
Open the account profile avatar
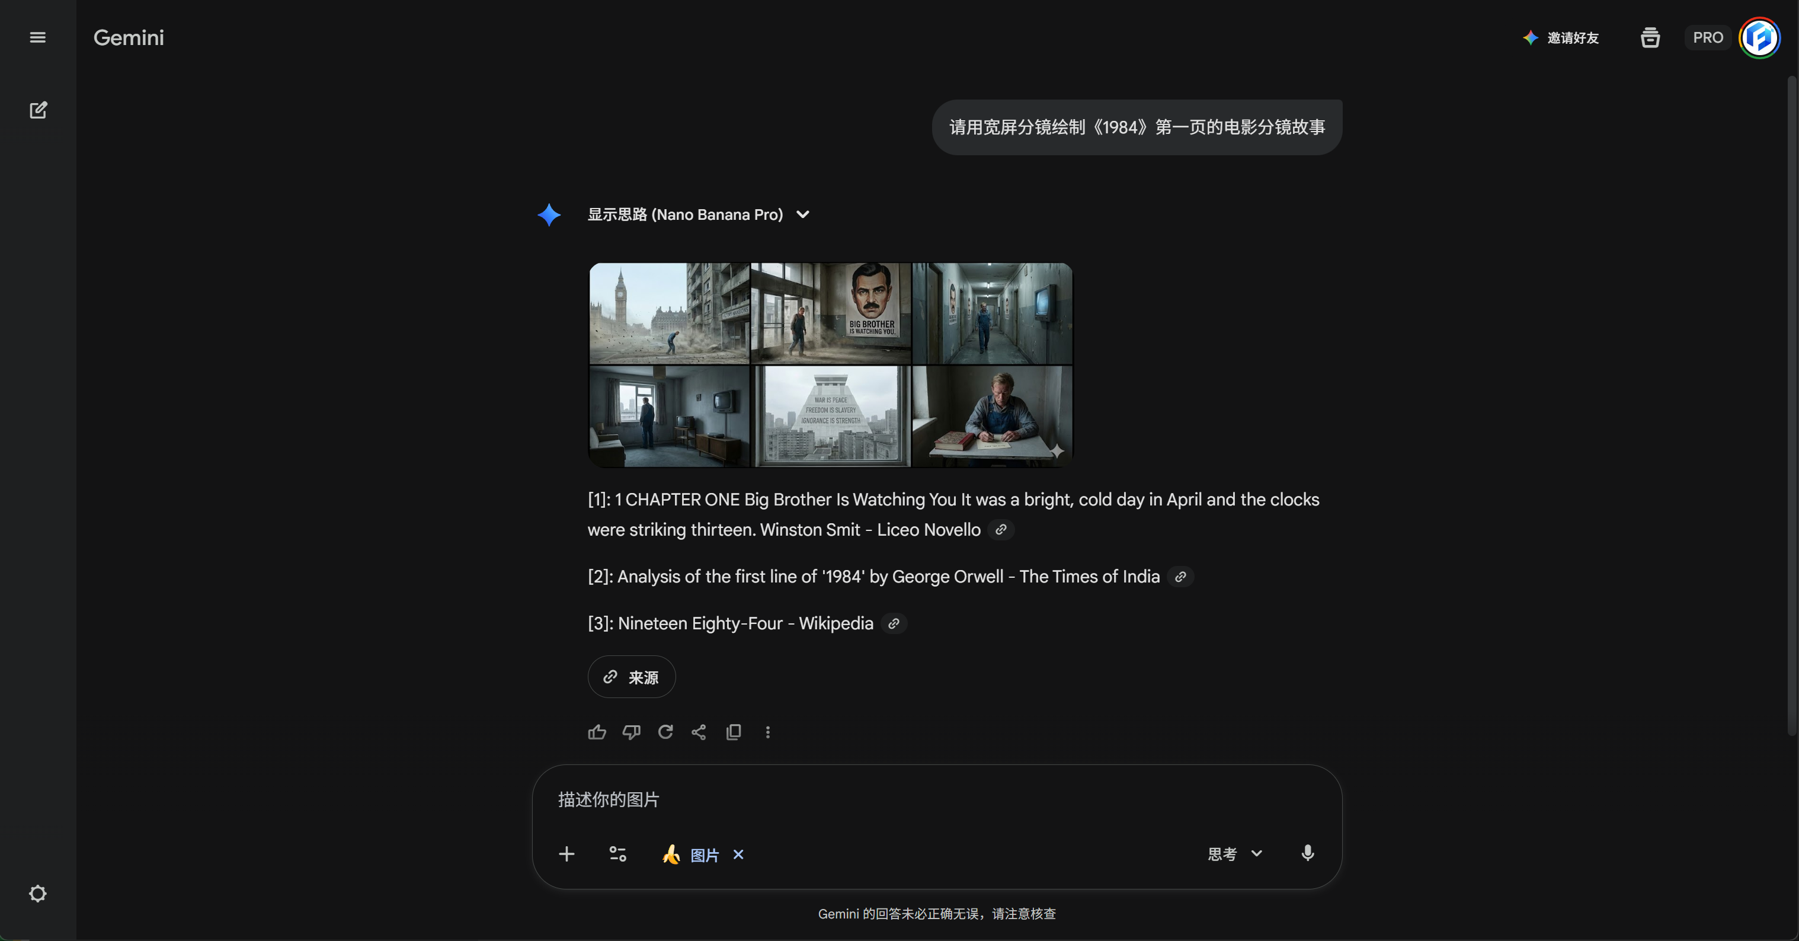1759,38
